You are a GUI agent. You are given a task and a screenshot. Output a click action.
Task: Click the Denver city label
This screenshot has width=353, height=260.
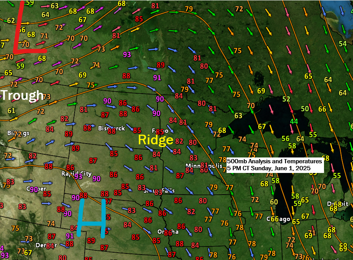[46, 245]
